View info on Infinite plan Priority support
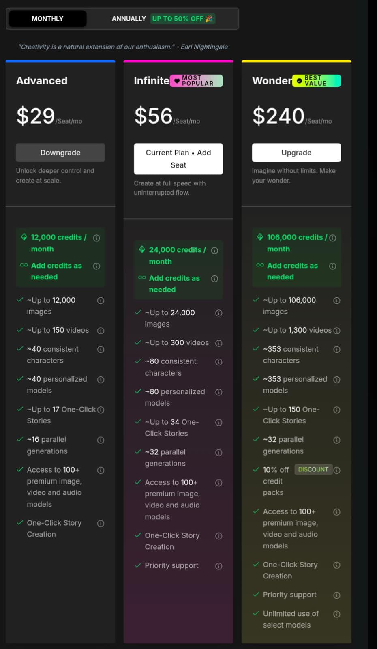Viewport: 377px width, 649px height. 219,566
